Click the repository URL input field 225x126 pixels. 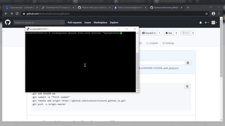point(162,63)
